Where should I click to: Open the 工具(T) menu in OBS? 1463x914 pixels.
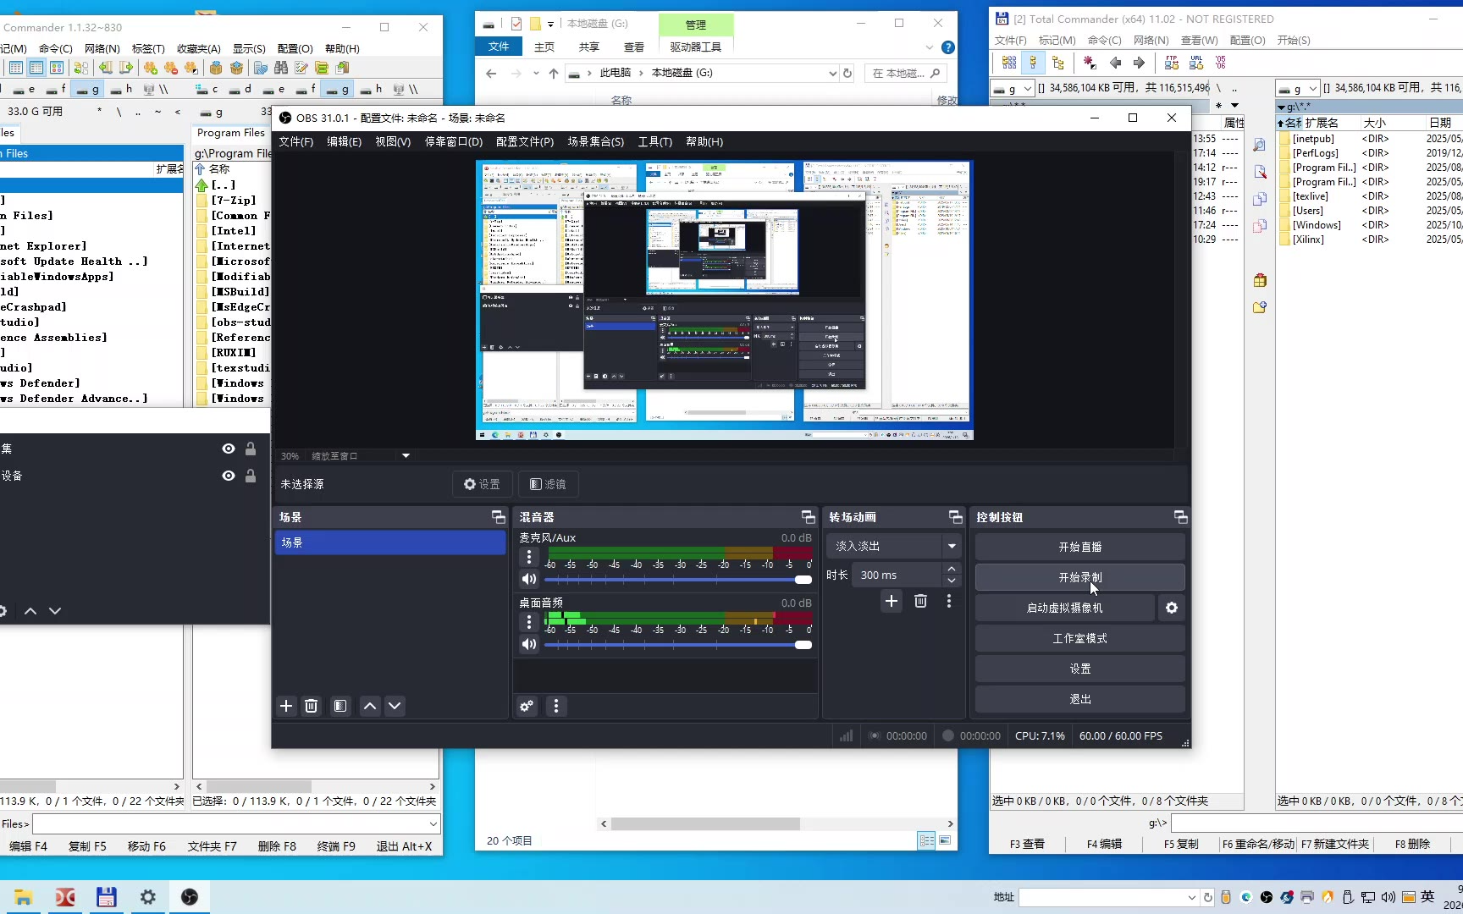654,141
